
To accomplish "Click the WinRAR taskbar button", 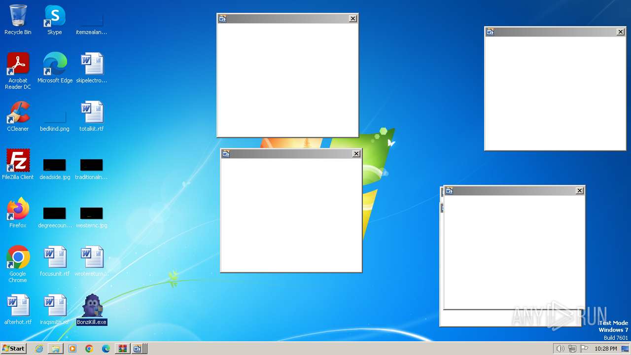I will coord(122,349).
